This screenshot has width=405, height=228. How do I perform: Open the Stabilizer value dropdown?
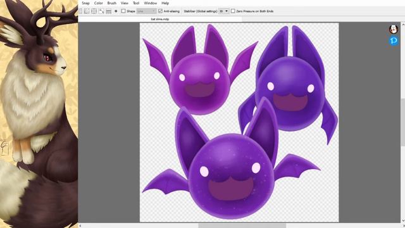[223, 11]
